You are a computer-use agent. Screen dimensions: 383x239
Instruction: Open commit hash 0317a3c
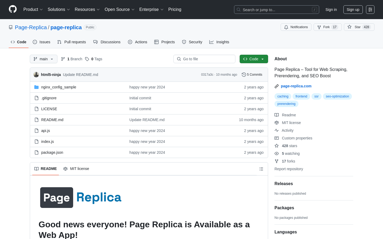(207, 75)
